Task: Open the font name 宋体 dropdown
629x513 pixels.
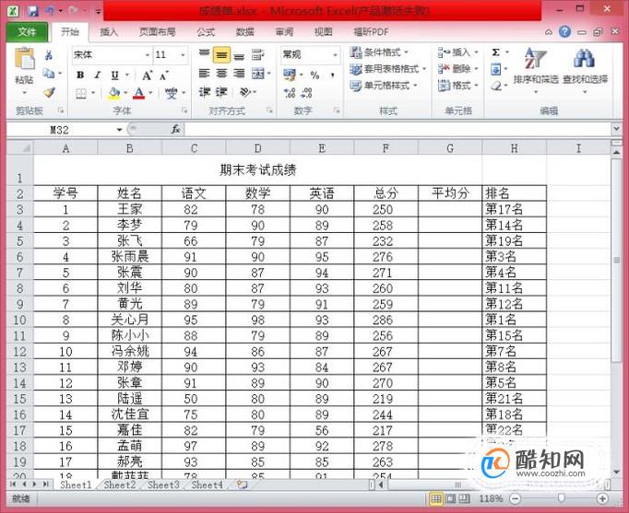Action: tap(148, 54)
